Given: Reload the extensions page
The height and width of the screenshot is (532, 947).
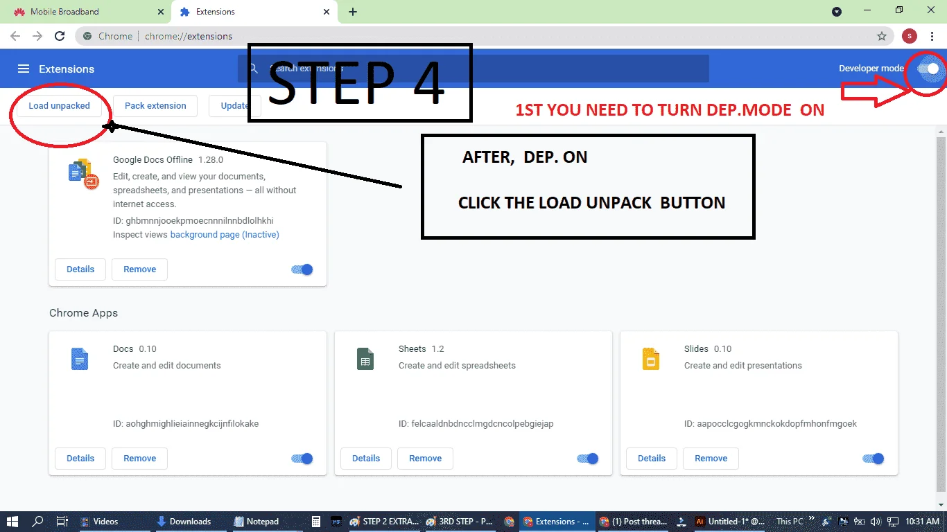Looking at the screenshot, I should 60,36.
